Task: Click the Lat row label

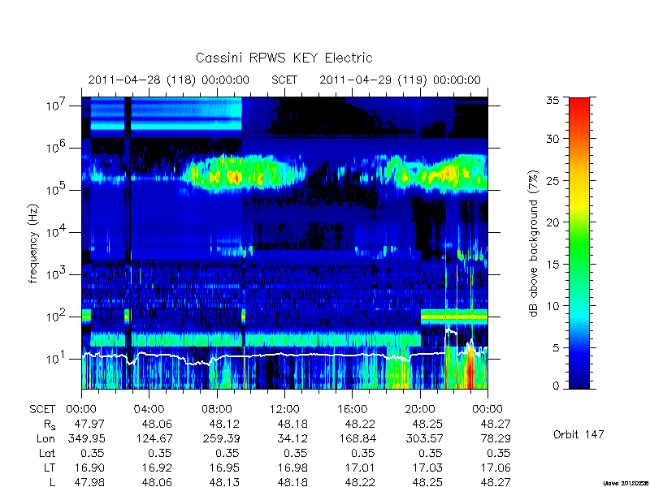Action: [x=47, y=453]
